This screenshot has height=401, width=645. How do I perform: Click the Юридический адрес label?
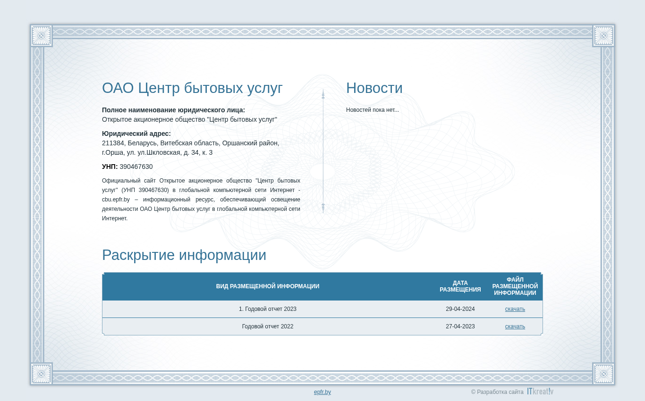point(136,134)
